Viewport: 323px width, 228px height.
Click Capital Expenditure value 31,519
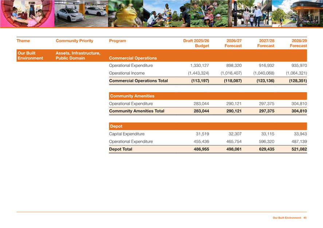click(x=202, y=134)
